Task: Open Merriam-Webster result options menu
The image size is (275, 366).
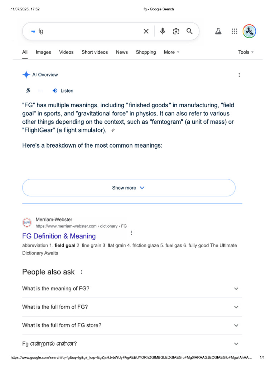Action: (131, 233)
